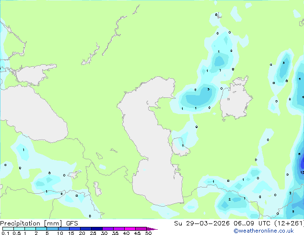The image size is (304, 235).
Task: Click the "(12+261)" forecast offset text
Action: point(289,223)
